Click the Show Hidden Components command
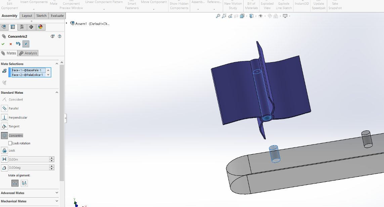Viewport: 384px width, 207px height. click(179, 5)
